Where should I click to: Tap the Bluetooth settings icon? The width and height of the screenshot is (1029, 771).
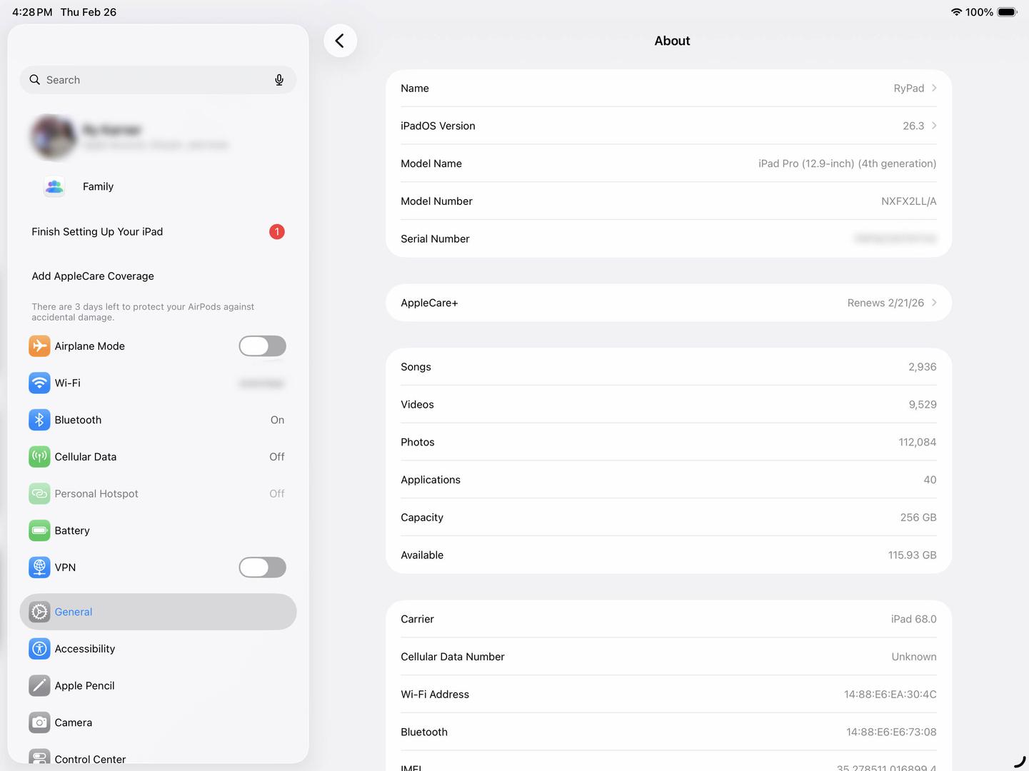tap(39, 420)
